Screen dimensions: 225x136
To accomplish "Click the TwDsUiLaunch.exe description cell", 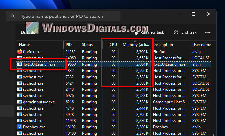I will pyautogui.click(x=169, y=64).
